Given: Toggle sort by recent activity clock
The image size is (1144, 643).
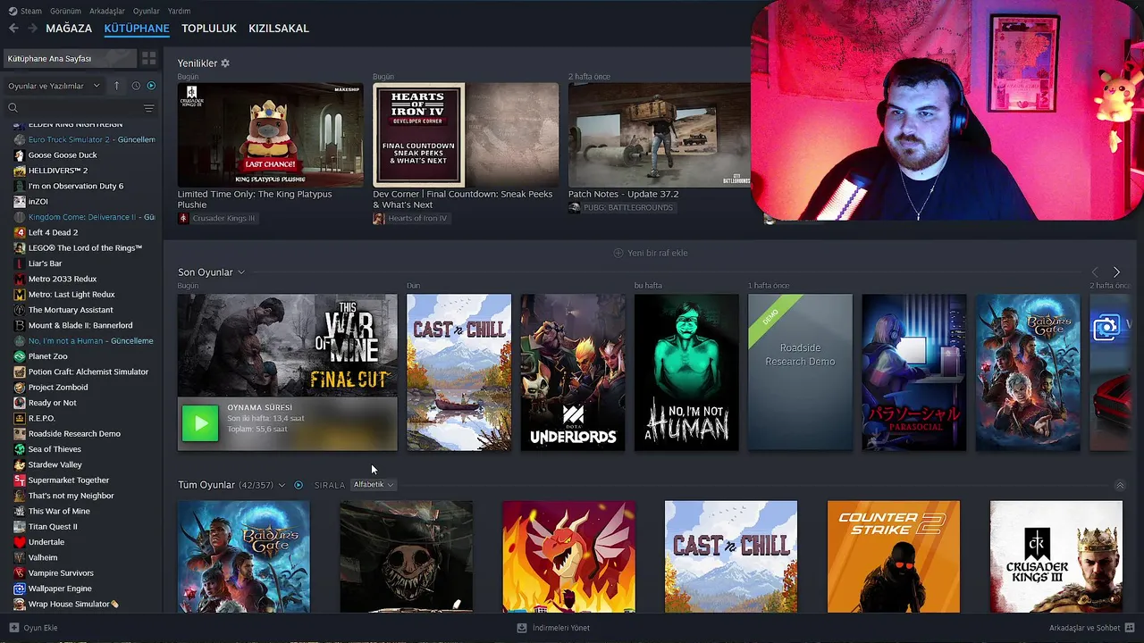Looking at the screenshot, I should coord(136,86).
